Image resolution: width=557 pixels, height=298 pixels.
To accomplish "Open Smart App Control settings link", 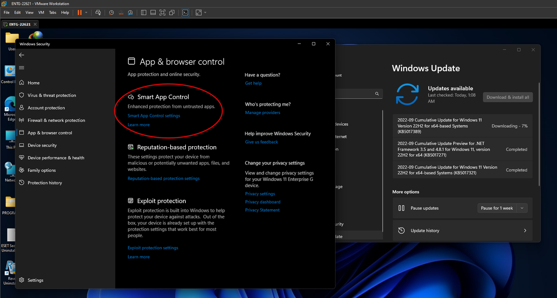I will point(154,116).
